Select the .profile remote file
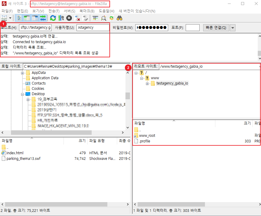Viewport: 261px width, 216px height. click(144, 141)
